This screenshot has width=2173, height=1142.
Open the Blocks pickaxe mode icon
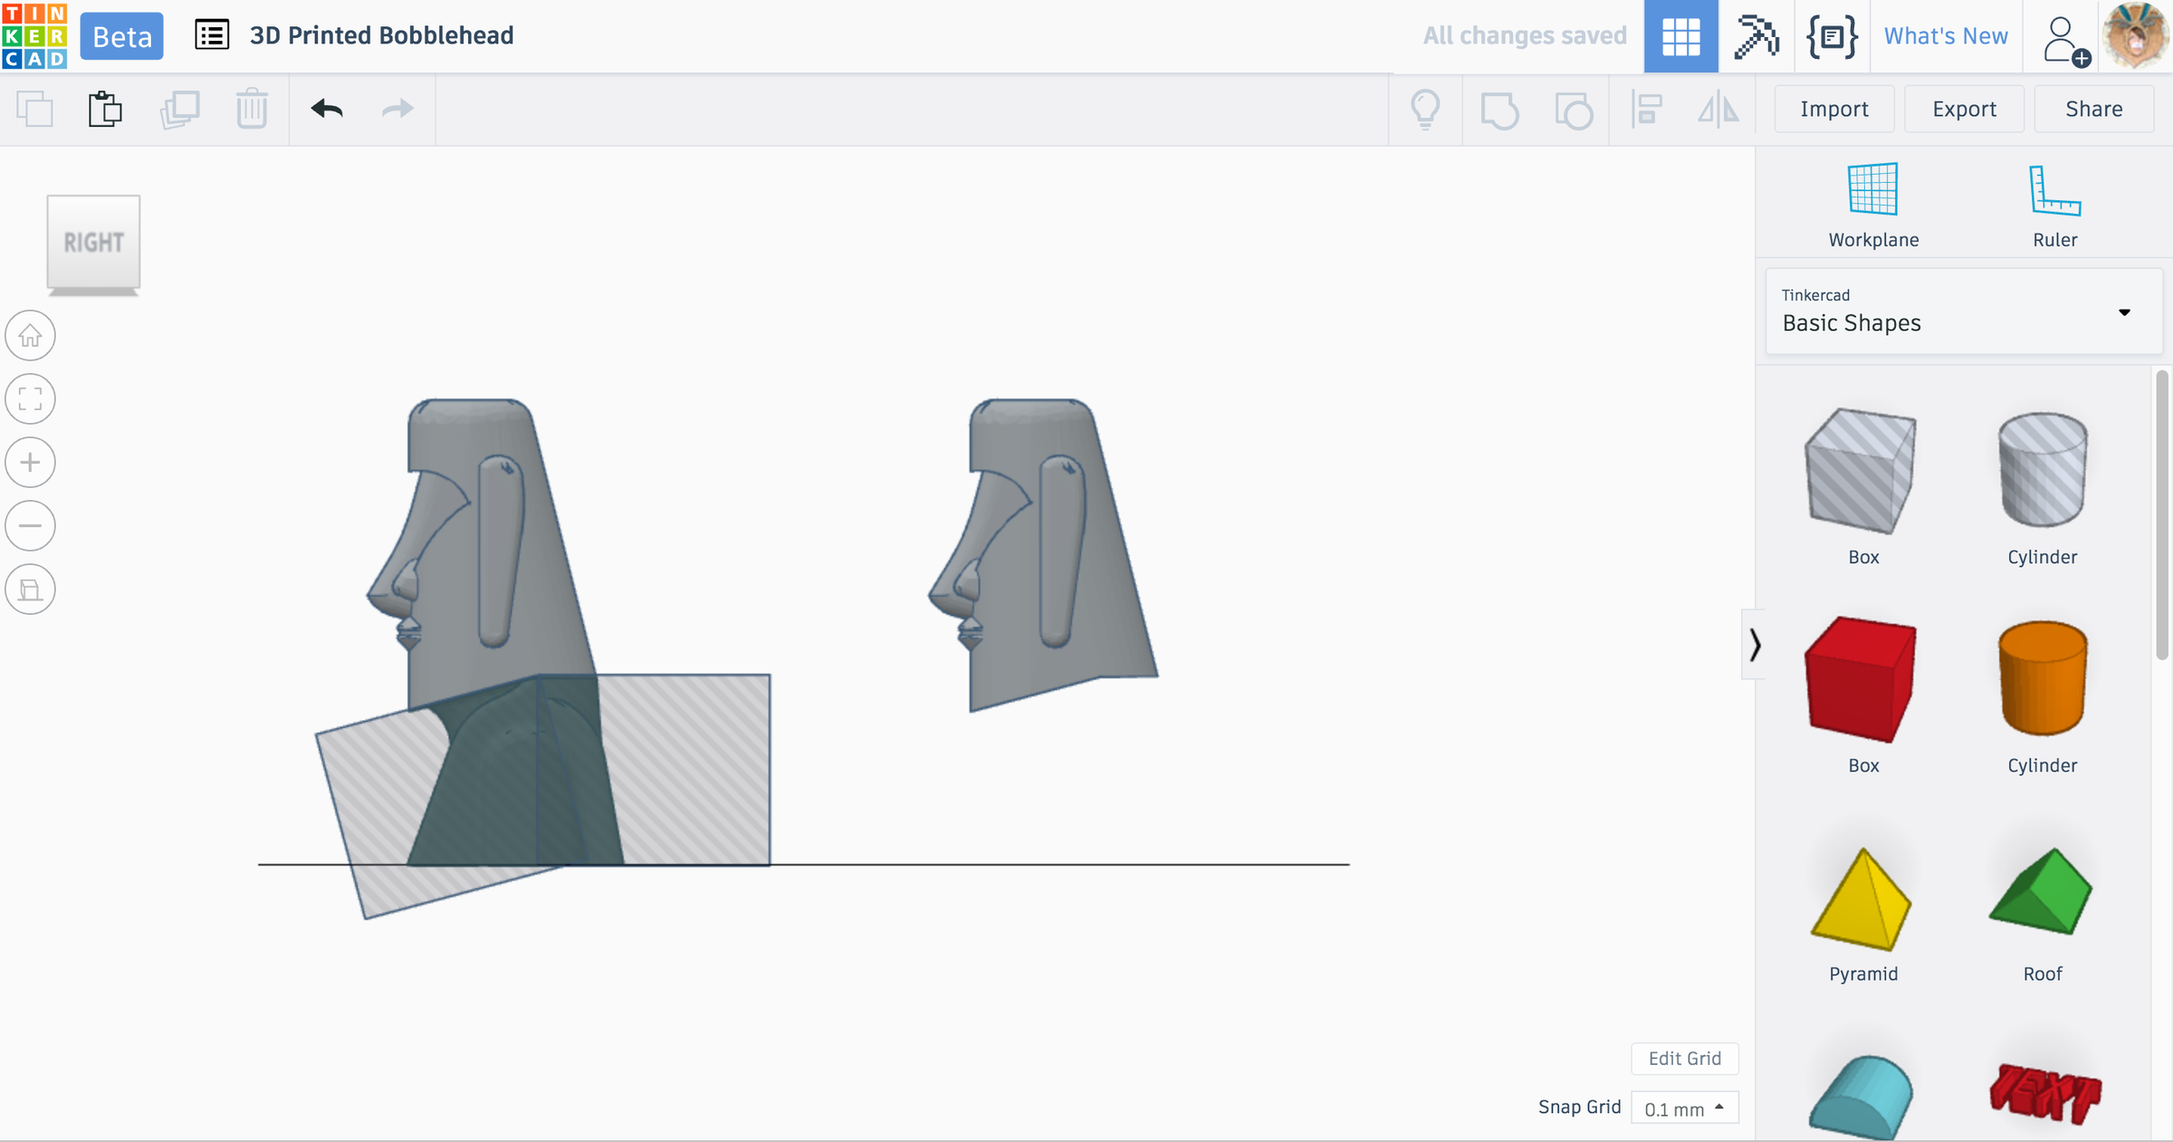click(1757, 36)
